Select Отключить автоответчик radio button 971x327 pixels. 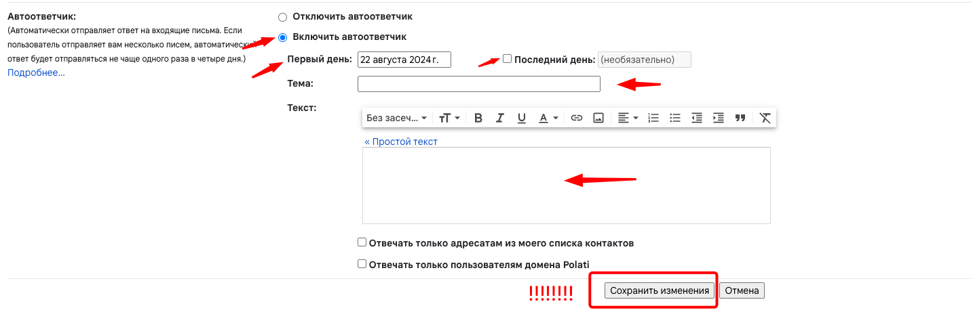[x=283, y=16]
